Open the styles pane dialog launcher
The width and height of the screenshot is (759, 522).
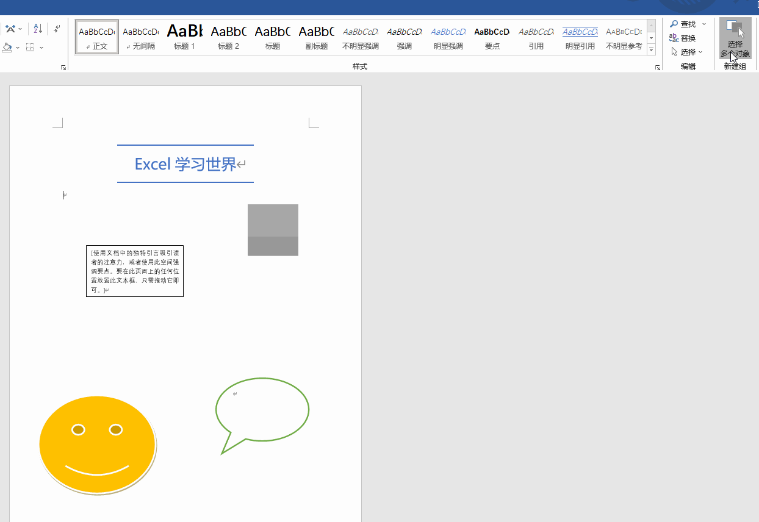[658, 68]
